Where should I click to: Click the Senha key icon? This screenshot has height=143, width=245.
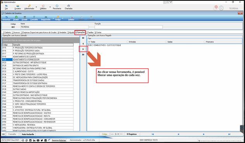point(58,17)
